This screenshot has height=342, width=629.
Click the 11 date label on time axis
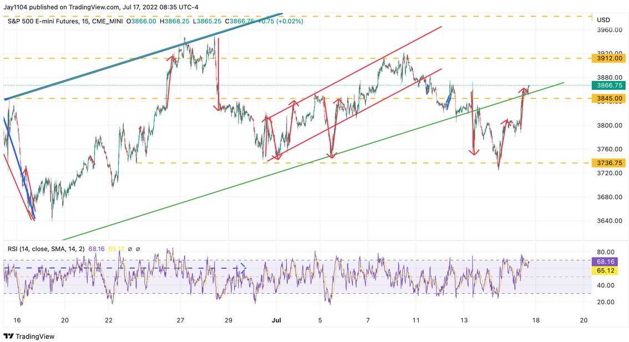click(416, 320)
